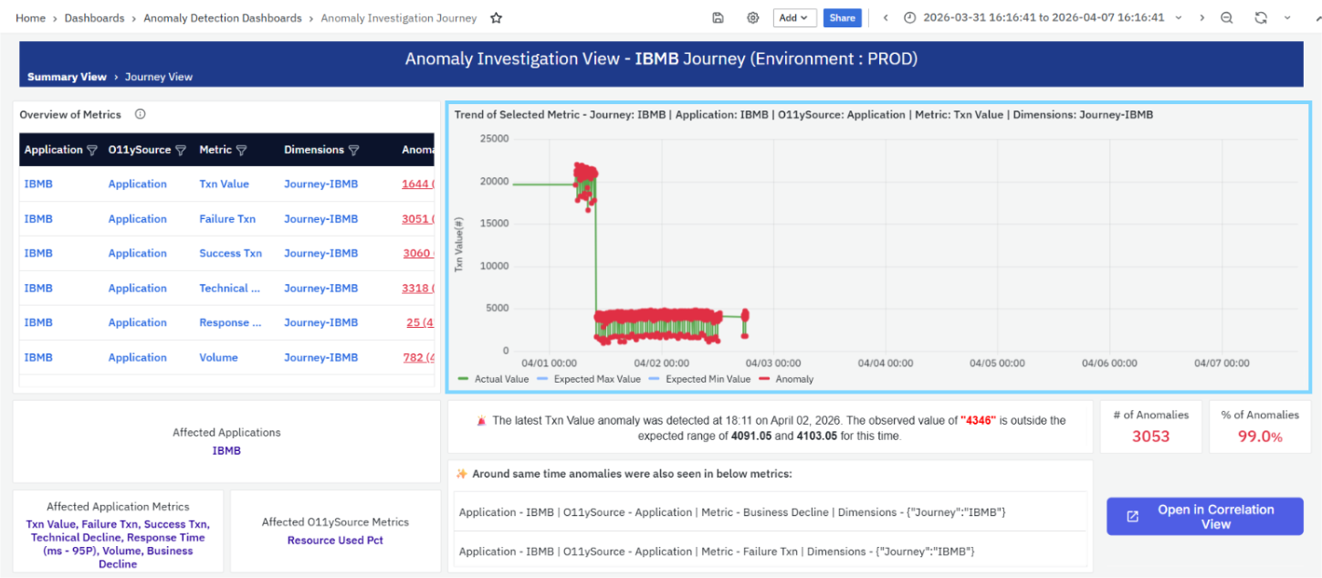Screen dimensions: 1322x578
Task: Star the dashboard as favorite
Action: [496, 18]
